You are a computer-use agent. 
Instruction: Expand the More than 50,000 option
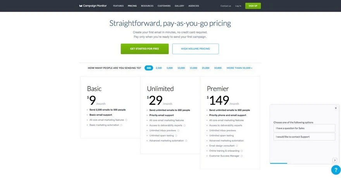coord(239,68)
